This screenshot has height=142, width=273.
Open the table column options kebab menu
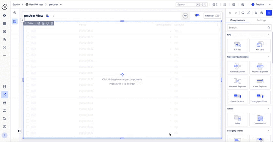217,25
